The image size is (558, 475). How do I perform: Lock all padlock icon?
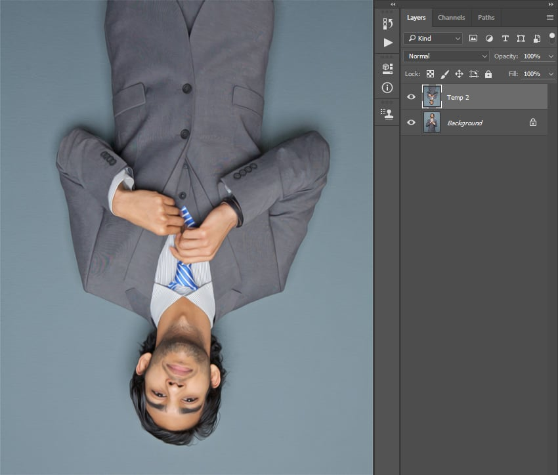pos(488,74)
